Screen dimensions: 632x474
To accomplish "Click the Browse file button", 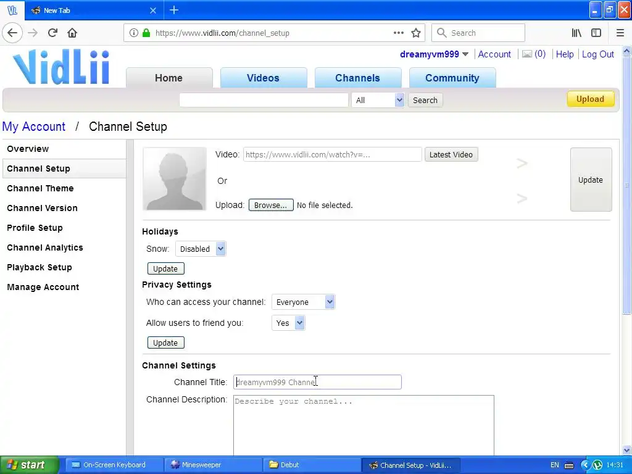I will pyautogui.click(x=270, y=205).
